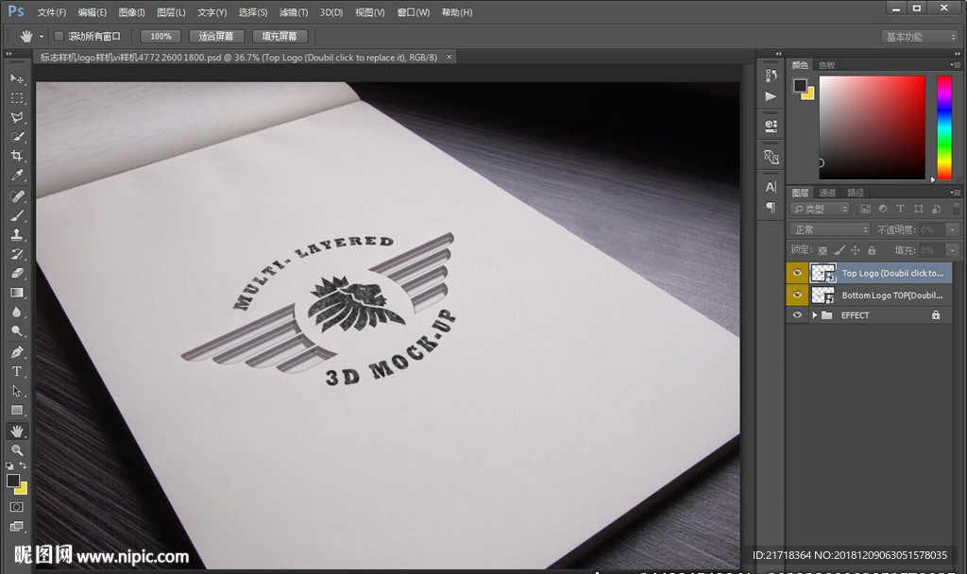Open the 类型 layer filter dropdown
This screenshot has width=967, height=574.
click(821, 209)
